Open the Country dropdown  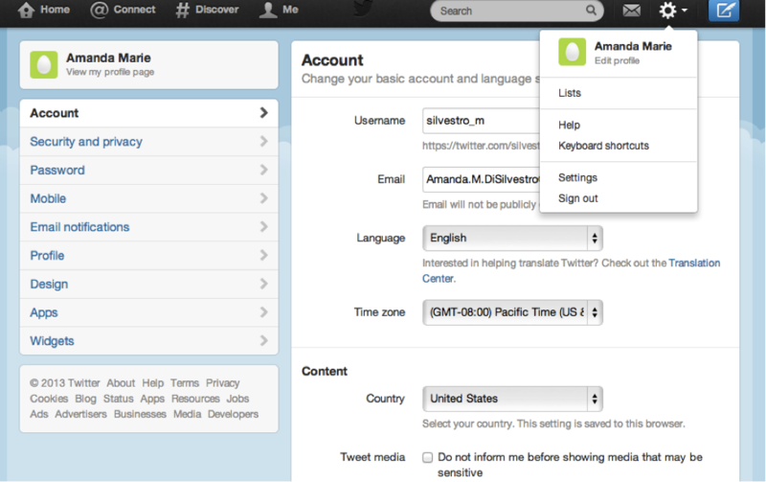512,399
